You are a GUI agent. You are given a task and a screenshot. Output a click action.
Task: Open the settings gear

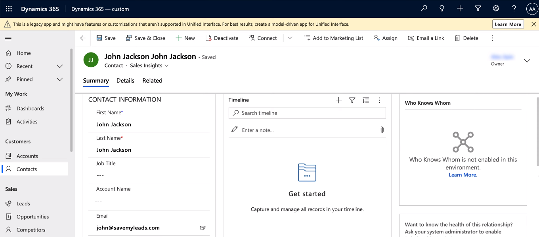(496, 8)
